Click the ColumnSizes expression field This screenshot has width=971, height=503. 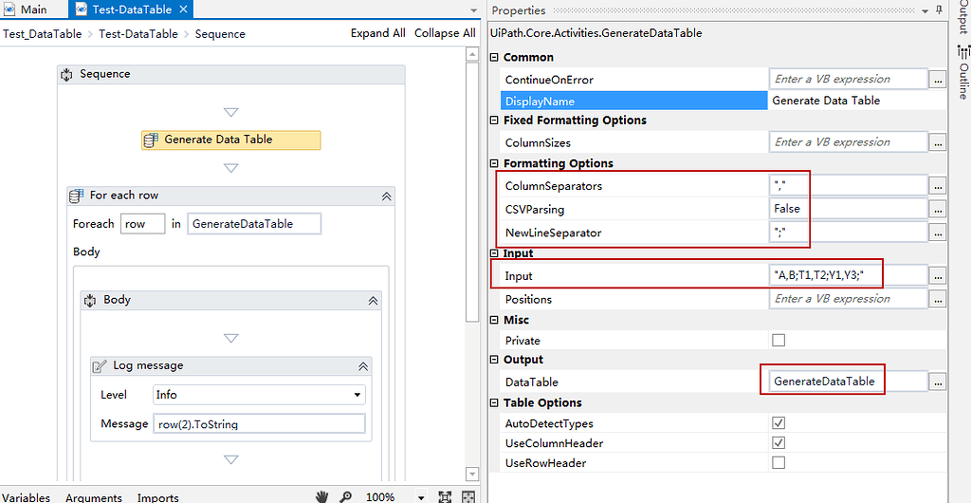(848, 142)
